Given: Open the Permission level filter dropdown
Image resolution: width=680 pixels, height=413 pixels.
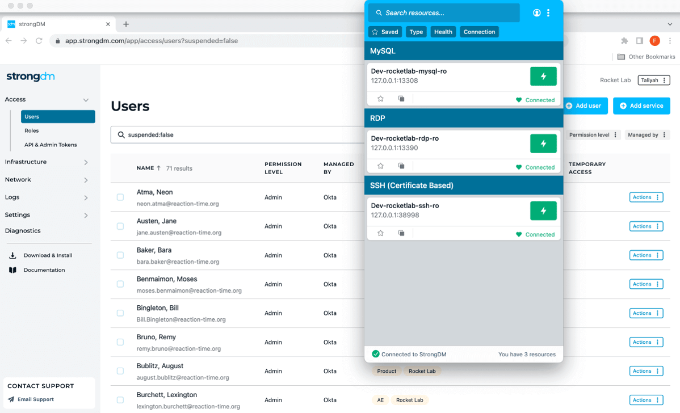Looking at the screenshot, I should [x=593, y=134].
